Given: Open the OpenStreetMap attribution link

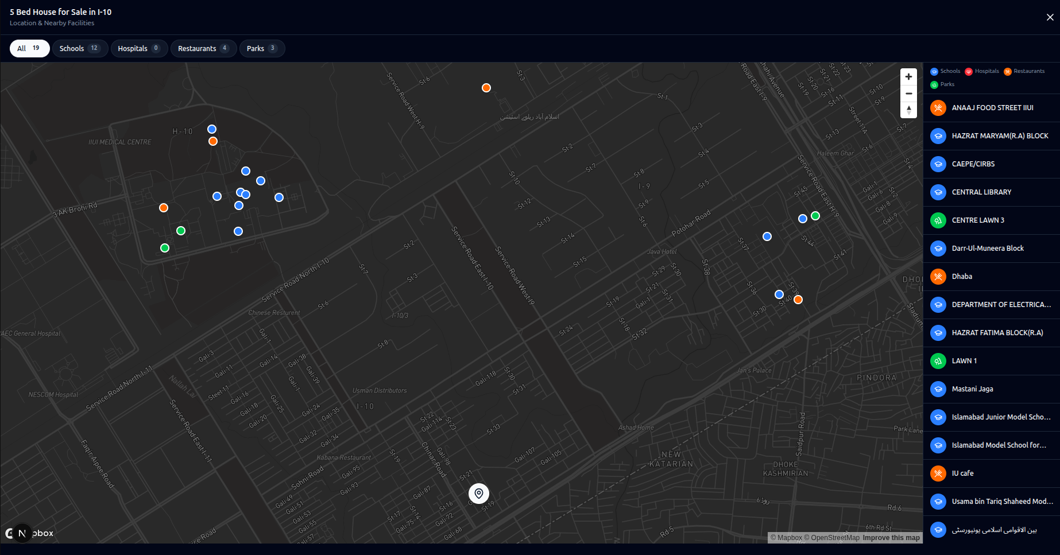Looking at the screenshot, I should pos(831,538).
